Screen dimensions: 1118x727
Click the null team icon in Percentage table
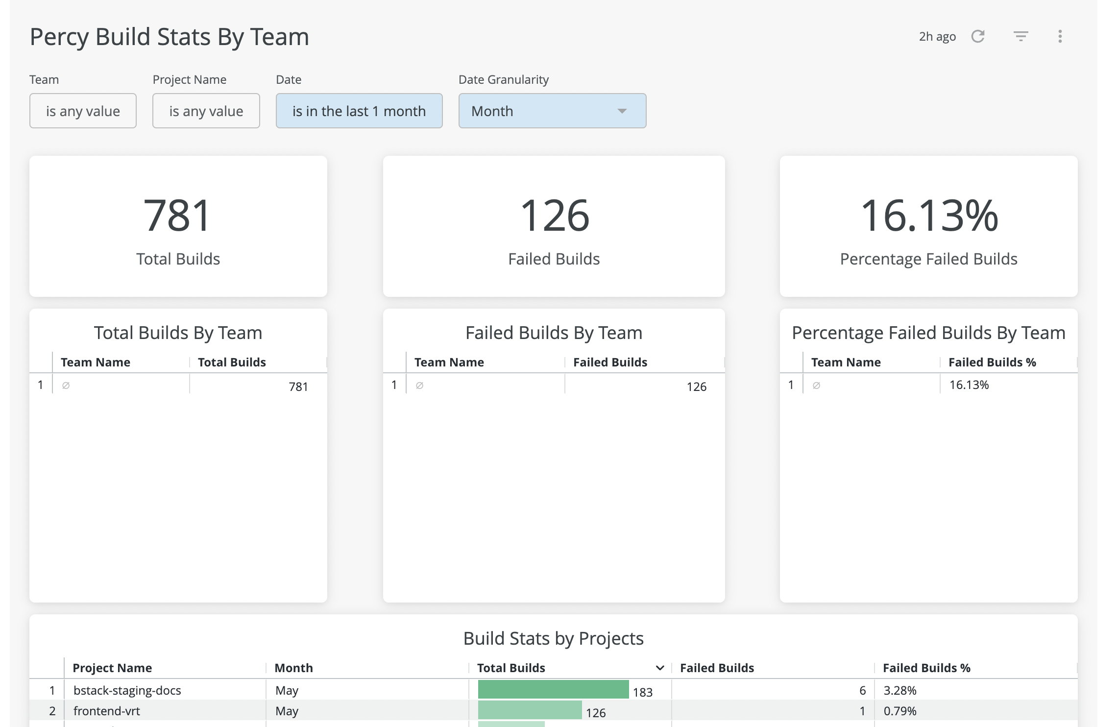pos(816,386)
